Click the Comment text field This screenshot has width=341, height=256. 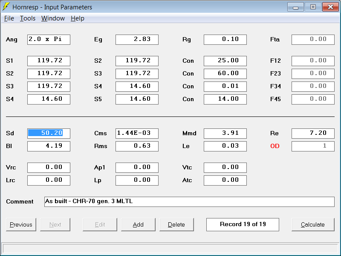coord(189,202)
